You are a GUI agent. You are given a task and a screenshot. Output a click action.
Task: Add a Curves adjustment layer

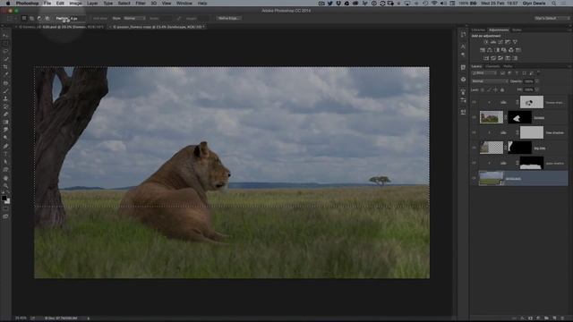coord(500,42)
